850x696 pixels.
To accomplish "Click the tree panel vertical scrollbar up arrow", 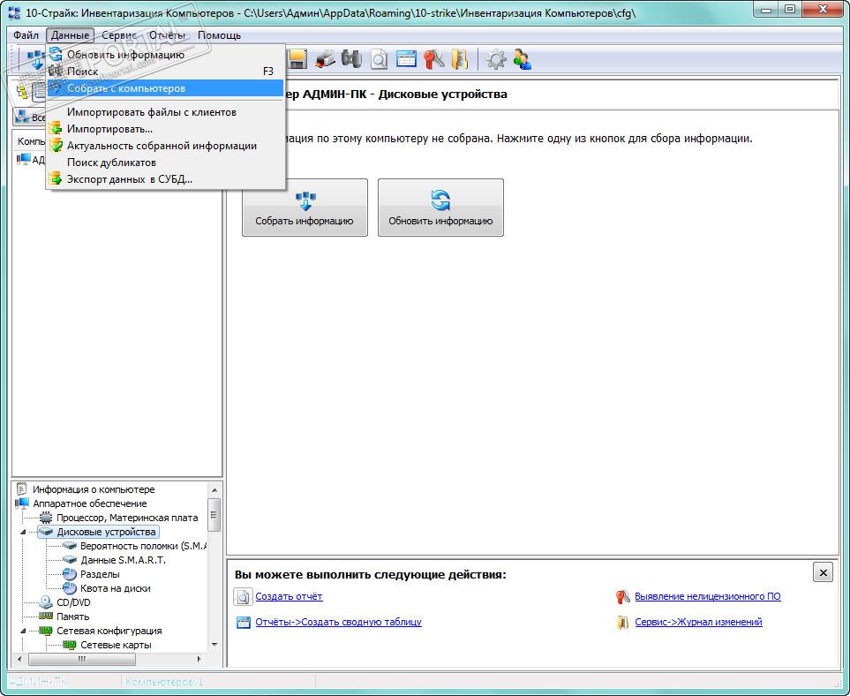I will point(214,490).
